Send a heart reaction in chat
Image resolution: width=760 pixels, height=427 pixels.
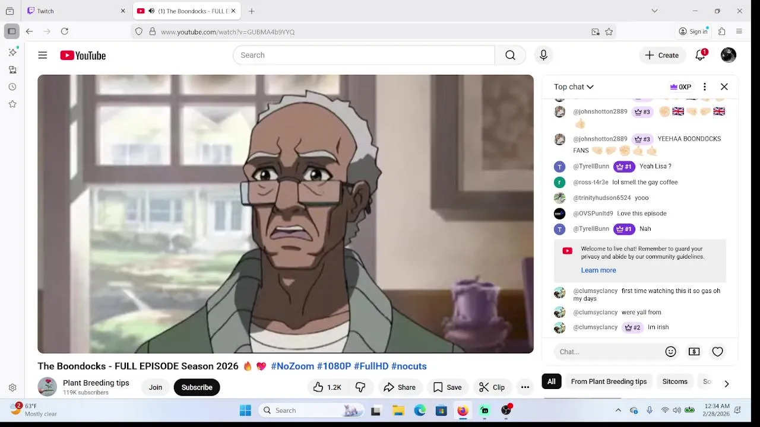tap(718, 352)
